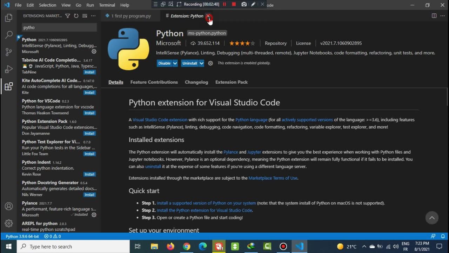Image resolution: width=449 pixels, height=253 pixels.
Task: Pause the screen recording
Action: click(x=224, y=4)
